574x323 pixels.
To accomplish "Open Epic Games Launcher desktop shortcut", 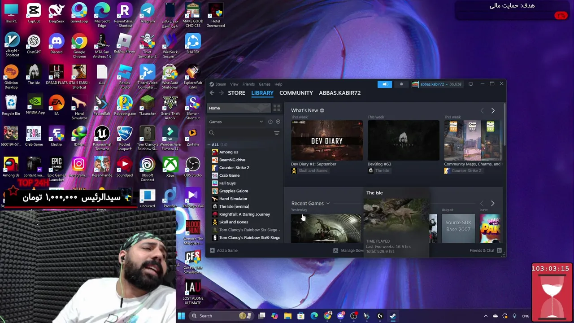I will click(57, 169).
